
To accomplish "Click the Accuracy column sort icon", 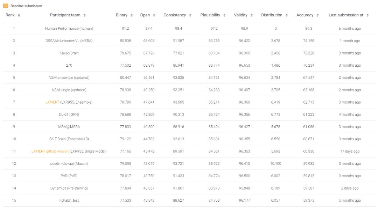I will pyautogui.click(x=317, y=15).
